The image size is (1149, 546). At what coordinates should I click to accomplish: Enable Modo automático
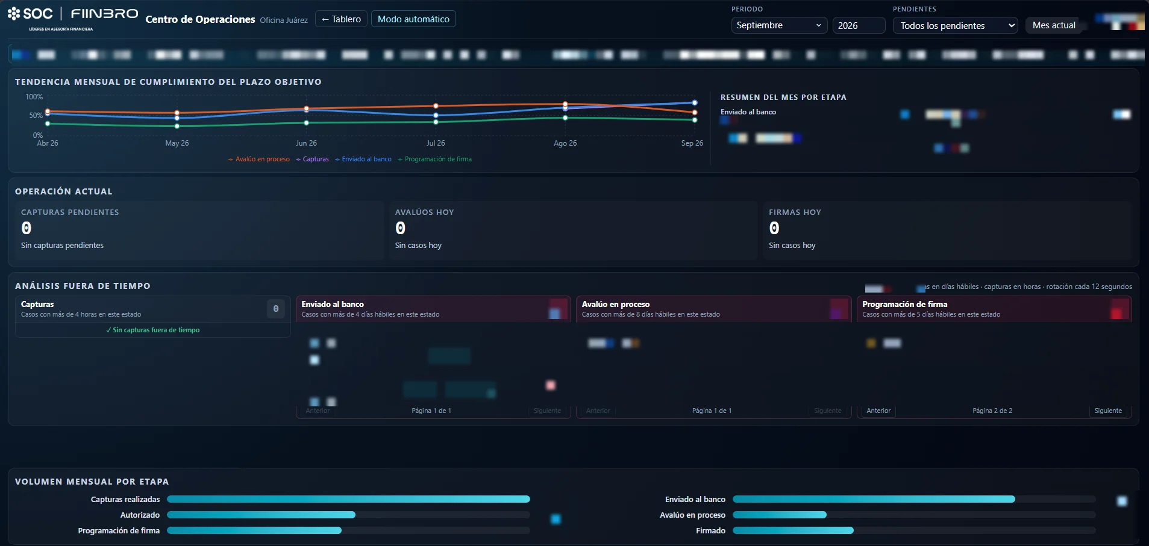click(x=413, y=19)
